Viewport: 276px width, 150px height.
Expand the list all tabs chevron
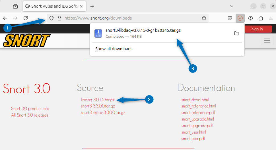coord(232,6)
